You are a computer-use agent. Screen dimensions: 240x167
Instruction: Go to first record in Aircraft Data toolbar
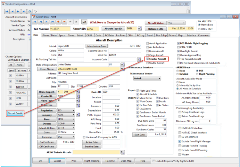pyautogui.click(x=35, y=22)
